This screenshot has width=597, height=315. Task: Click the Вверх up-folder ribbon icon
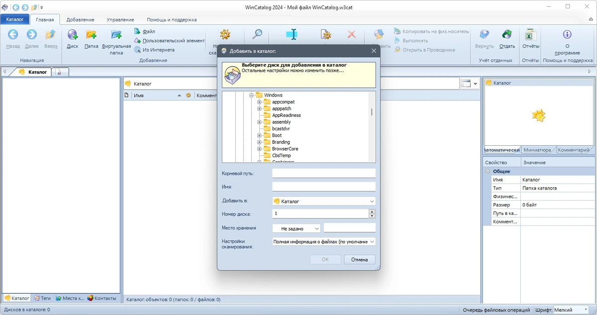50,34
